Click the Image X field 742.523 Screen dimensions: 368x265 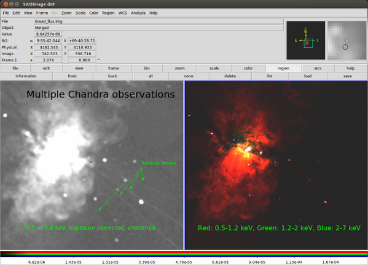point(48,53)
